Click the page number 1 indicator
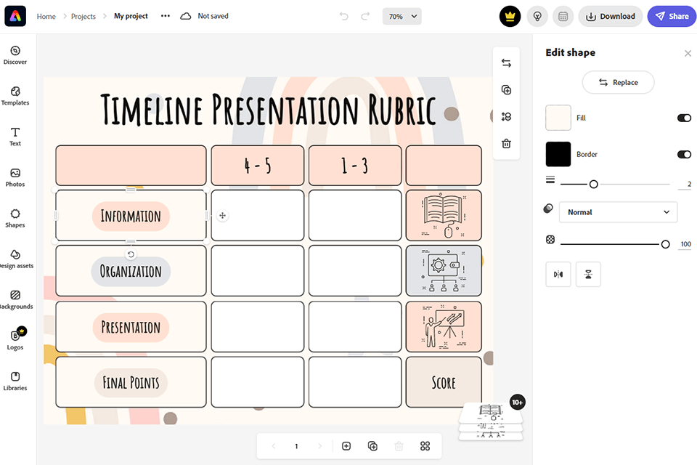The image size is (697, 465). pos(296,446)
